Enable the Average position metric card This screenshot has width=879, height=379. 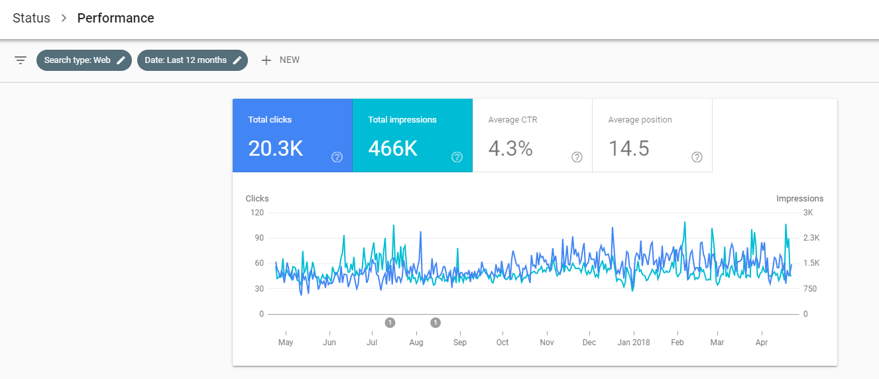[652, 135]
